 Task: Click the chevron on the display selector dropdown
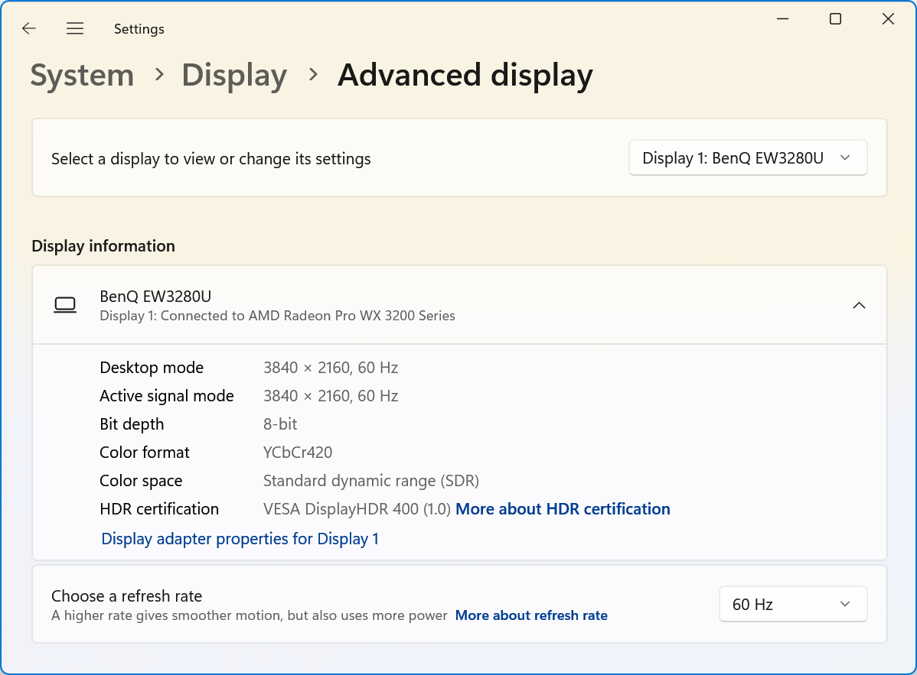coord(845,157)
